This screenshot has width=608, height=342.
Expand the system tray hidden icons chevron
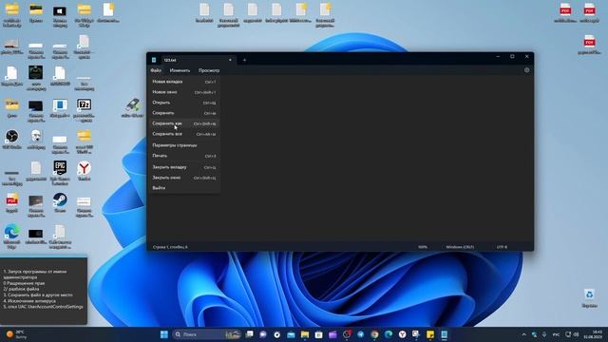(523, 334)
